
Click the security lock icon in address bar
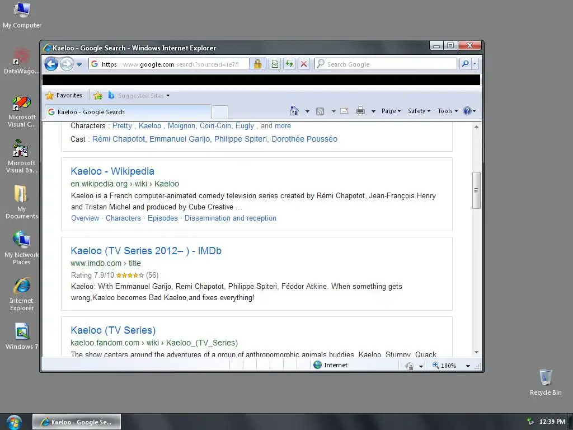pos(257,64)
